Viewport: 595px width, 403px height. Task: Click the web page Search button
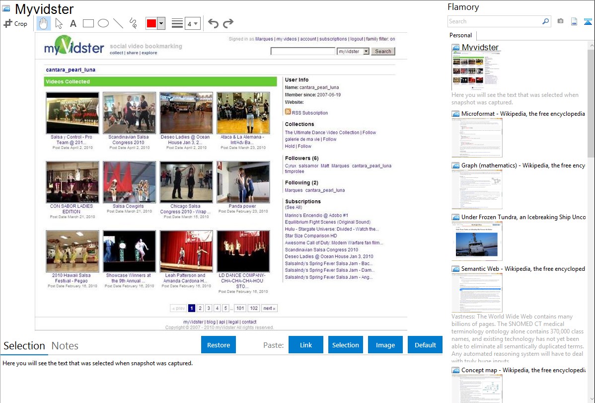click(x=383, y=51)
